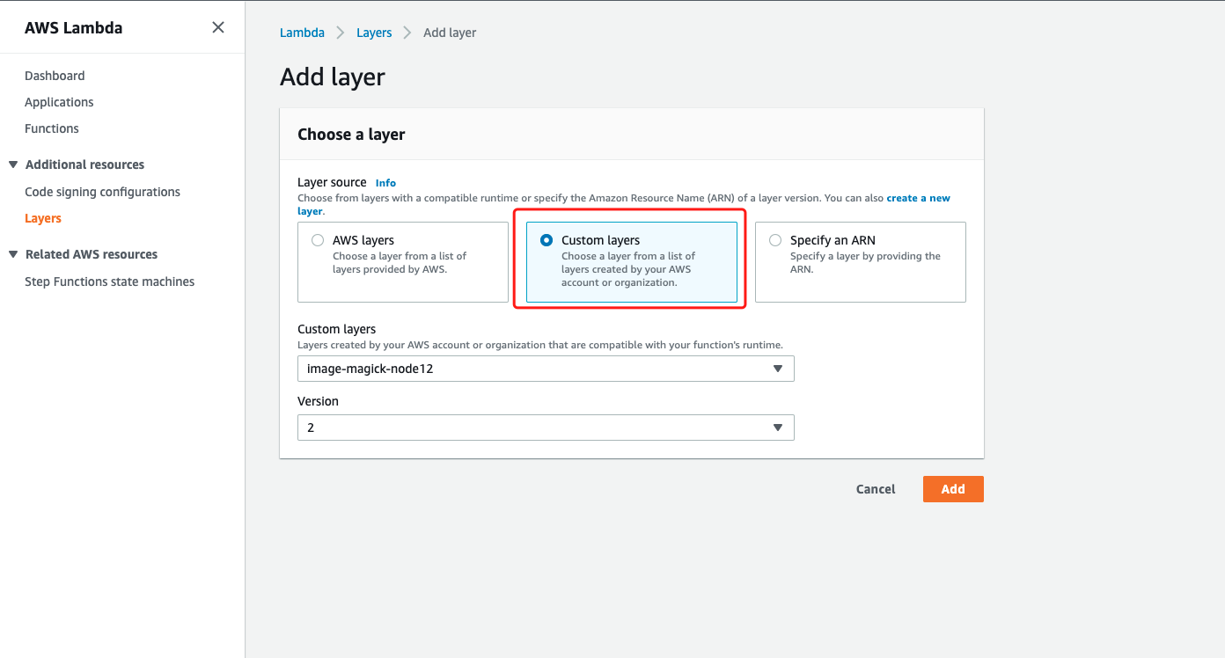Click the Add layer page heading
This screenshot has width=1225, height=658.
(333, 77)
